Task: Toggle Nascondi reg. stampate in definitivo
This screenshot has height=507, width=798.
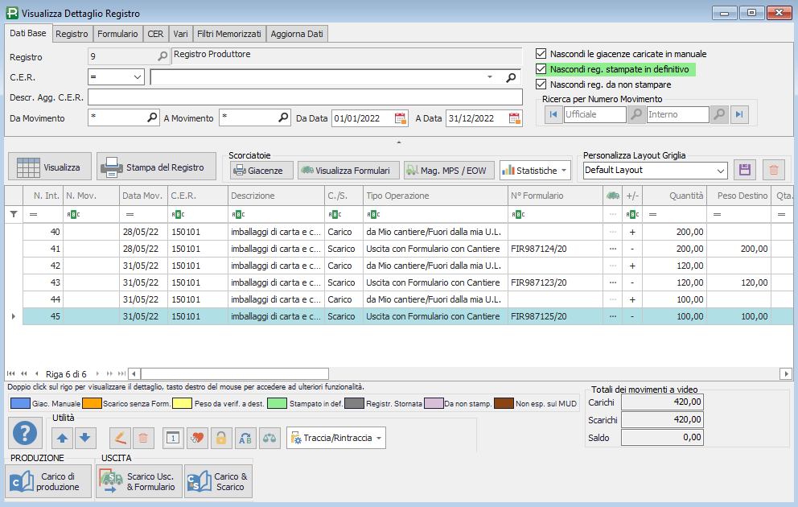Action: click(x=541, y=69)
